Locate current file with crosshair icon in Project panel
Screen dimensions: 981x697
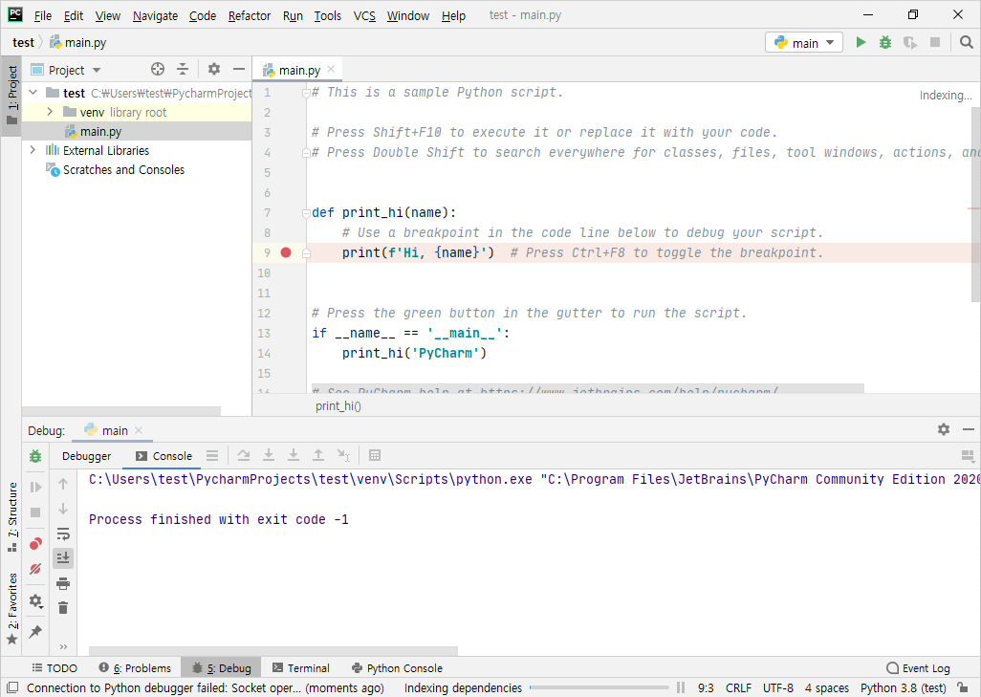(158, 70)
